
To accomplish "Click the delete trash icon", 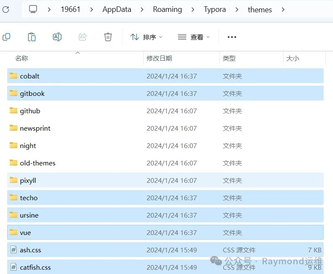I will 108,37.
